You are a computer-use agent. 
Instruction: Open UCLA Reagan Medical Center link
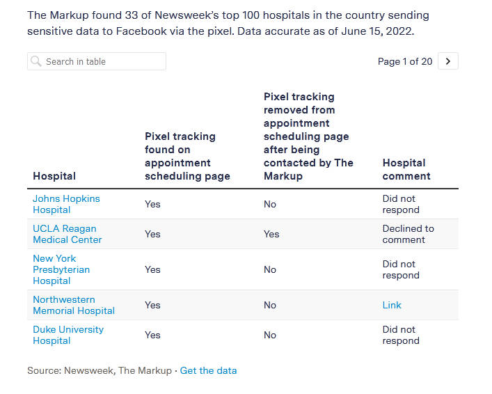(x=67, y=234)
